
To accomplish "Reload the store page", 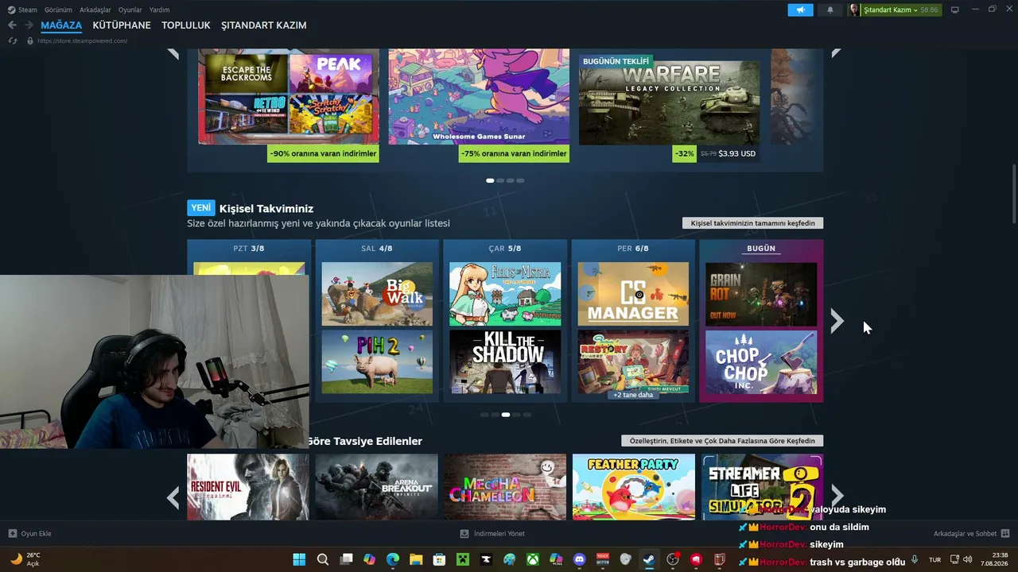I will (13, 41).
